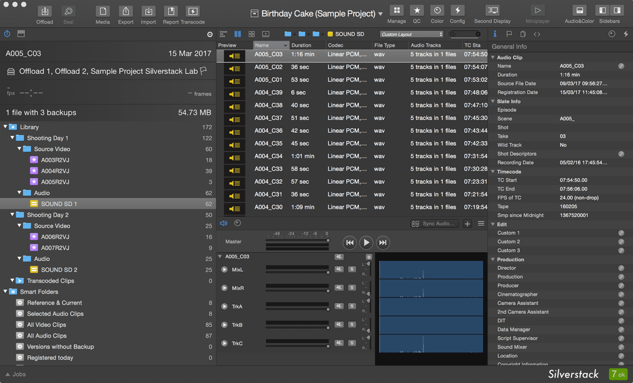Viewport: 633px width, 383px height.
Task: Solo the TrkB track
Action: [352, 325]
